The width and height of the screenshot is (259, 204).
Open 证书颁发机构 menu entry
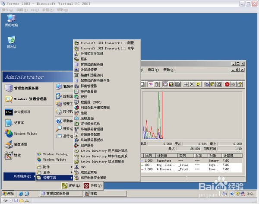(x=107, y=124)
